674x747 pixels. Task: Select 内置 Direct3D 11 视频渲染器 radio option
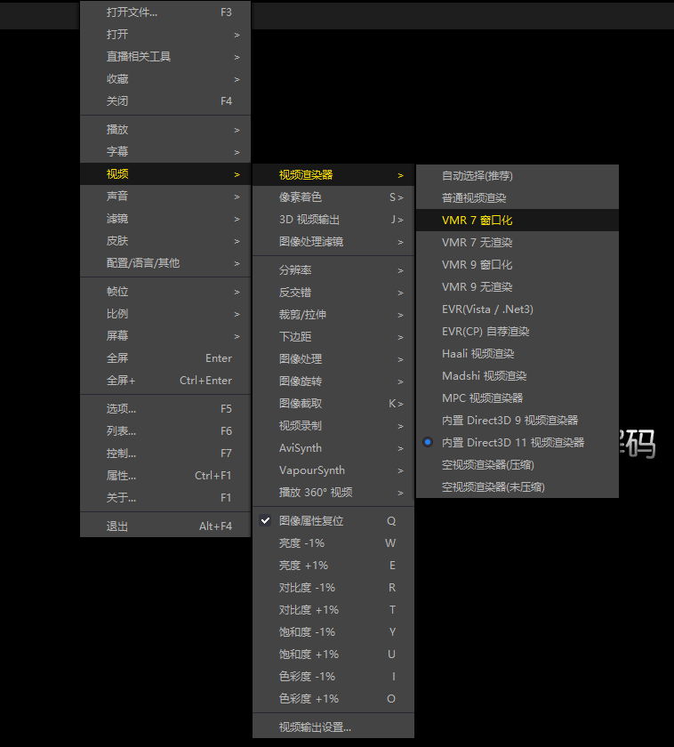click(x=512, y=442)
